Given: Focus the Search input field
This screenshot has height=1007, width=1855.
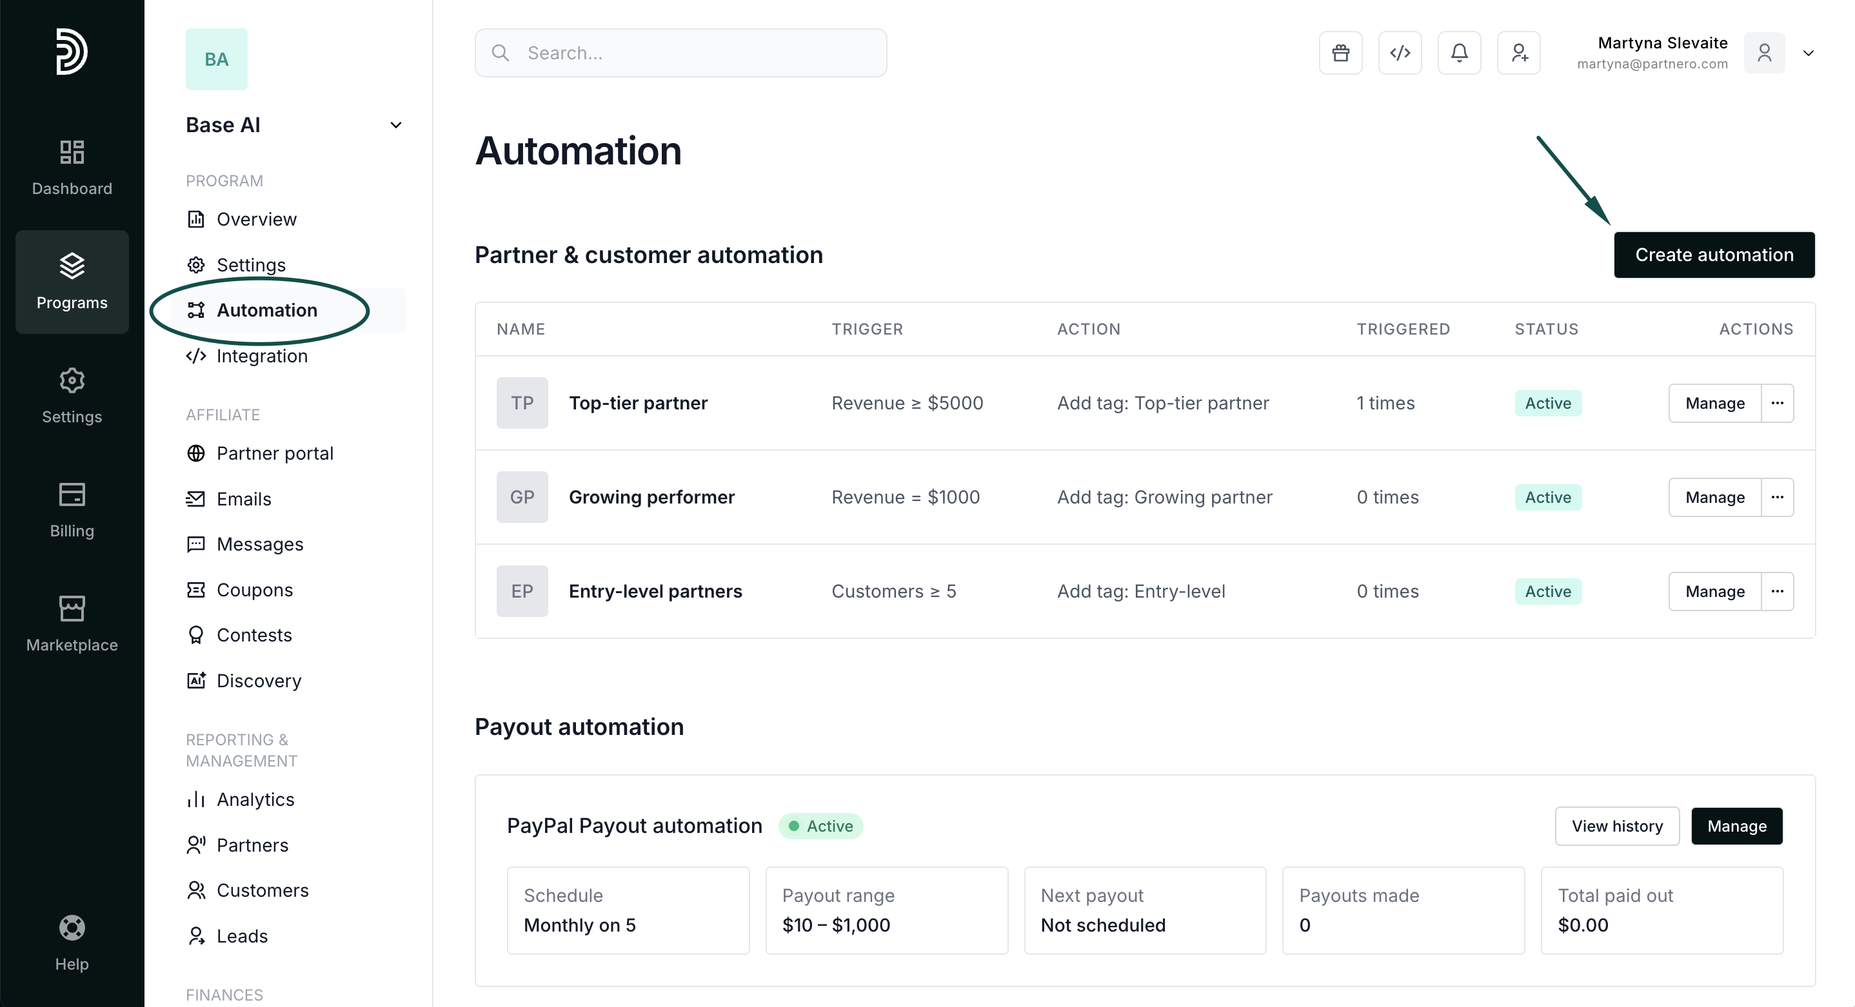Looking at the screenshot, I should tap(691, 54).
